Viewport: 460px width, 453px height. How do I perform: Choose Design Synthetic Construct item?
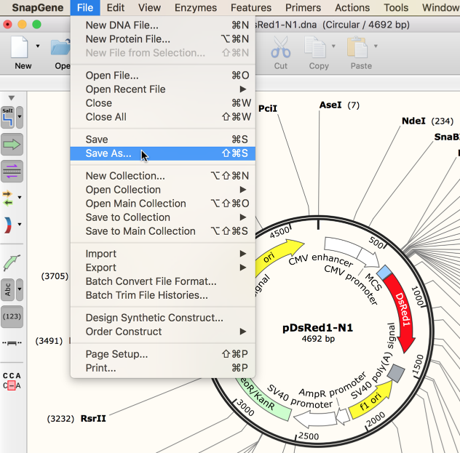[x=163, y=318]
